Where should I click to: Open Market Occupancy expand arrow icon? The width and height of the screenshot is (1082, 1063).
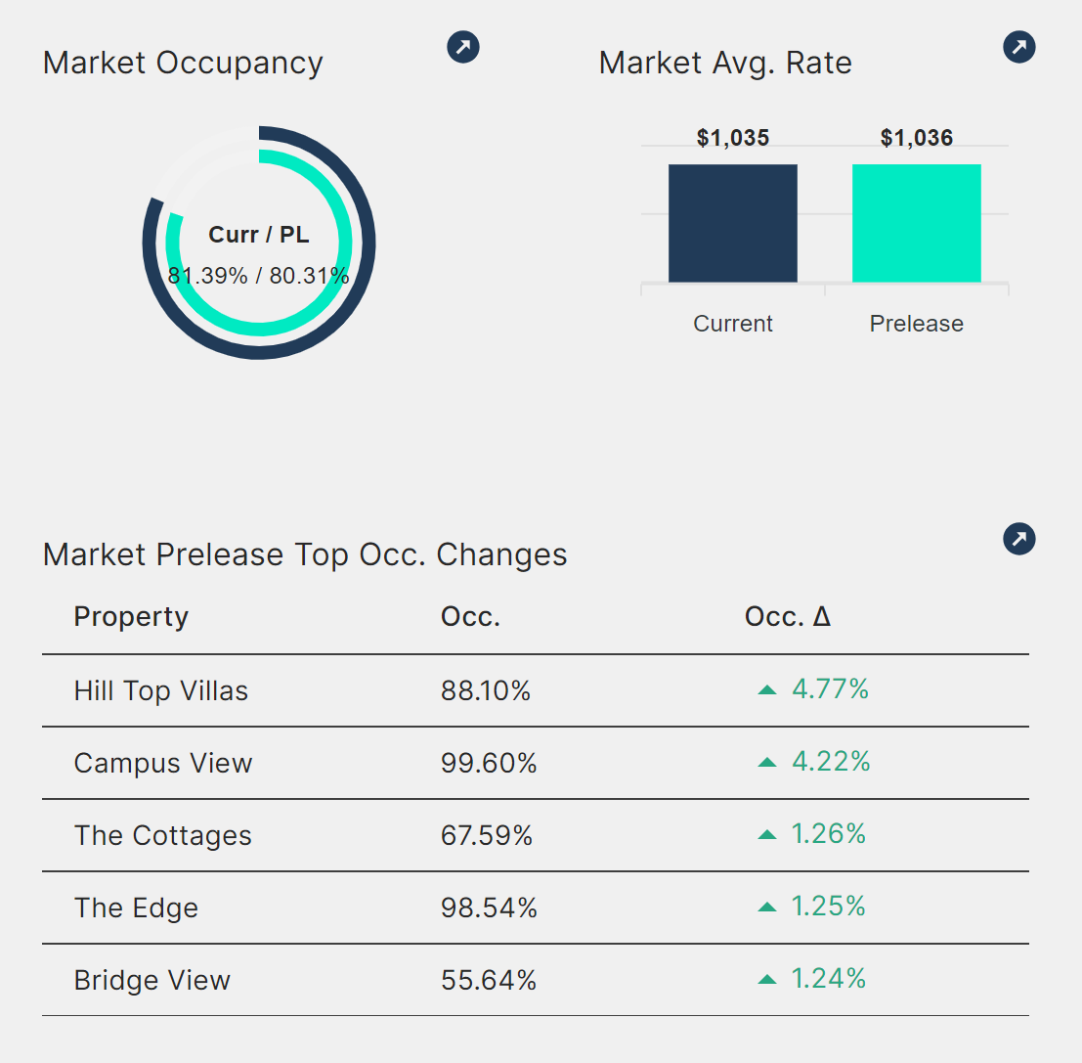(x=463, y=47)
